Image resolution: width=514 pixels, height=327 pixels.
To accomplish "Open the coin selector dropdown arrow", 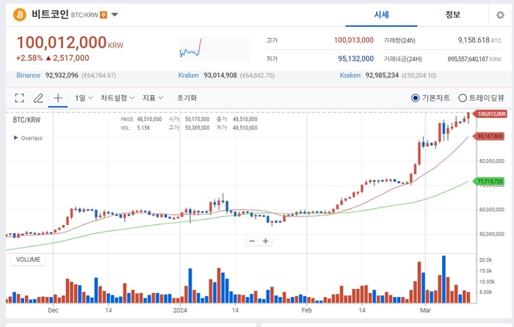I will 115,15.
